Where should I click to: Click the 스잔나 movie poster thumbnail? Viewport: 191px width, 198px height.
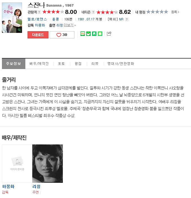tap(12, 18)
